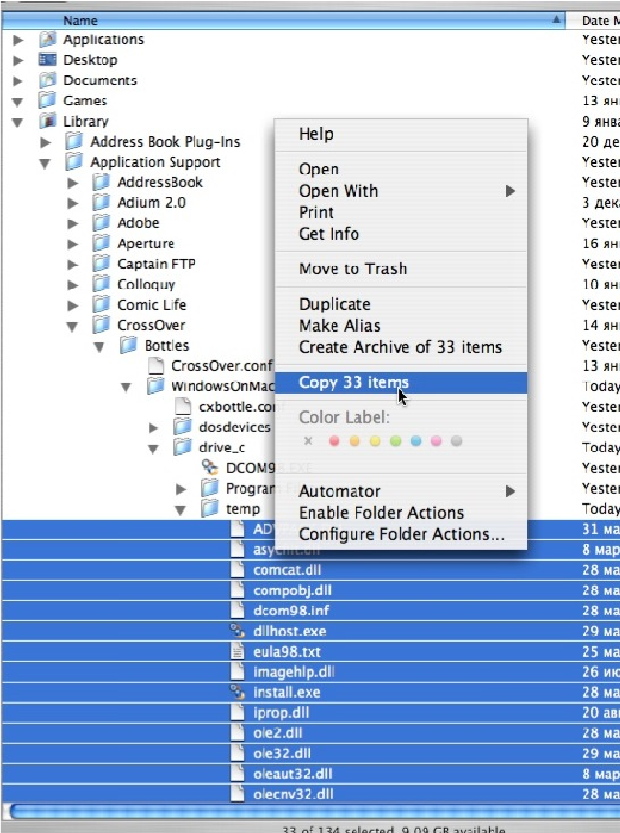Sort list by the Name column header
620x833 pixels.
287,19
